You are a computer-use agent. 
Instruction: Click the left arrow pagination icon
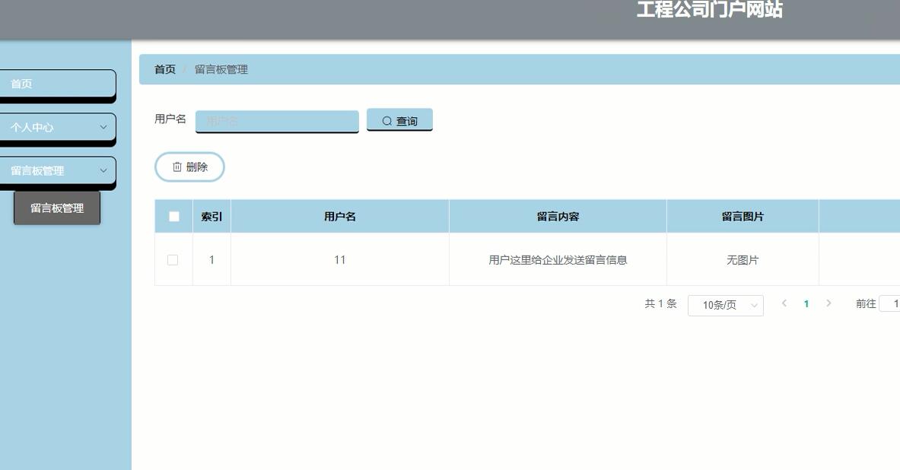784,303
